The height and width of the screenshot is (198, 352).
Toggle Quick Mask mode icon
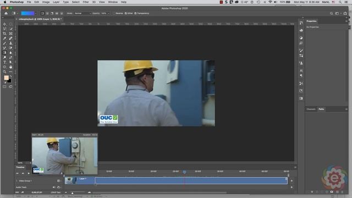4,87
